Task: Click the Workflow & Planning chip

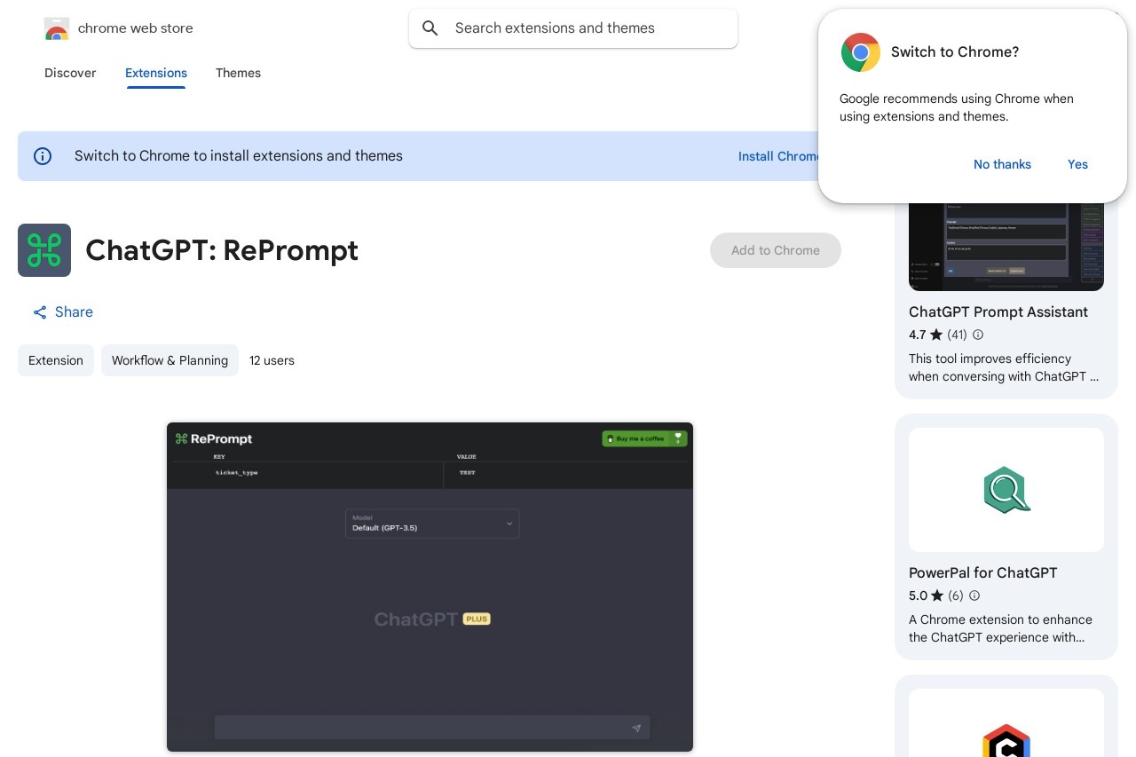Action: 170,360
